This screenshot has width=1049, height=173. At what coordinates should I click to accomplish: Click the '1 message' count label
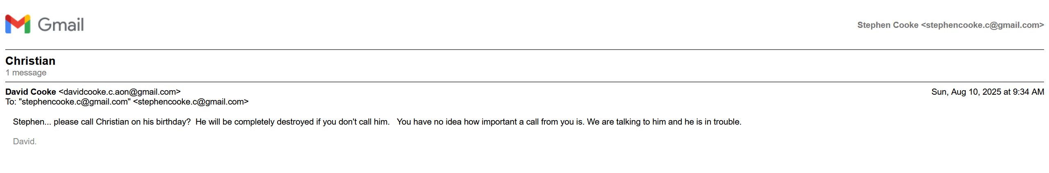(26, 73)
